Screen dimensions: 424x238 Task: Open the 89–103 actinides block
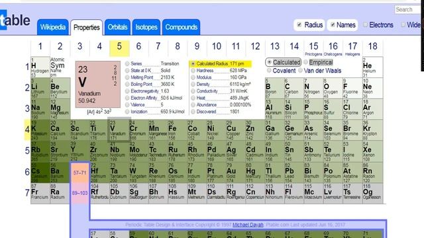(79, 193)
